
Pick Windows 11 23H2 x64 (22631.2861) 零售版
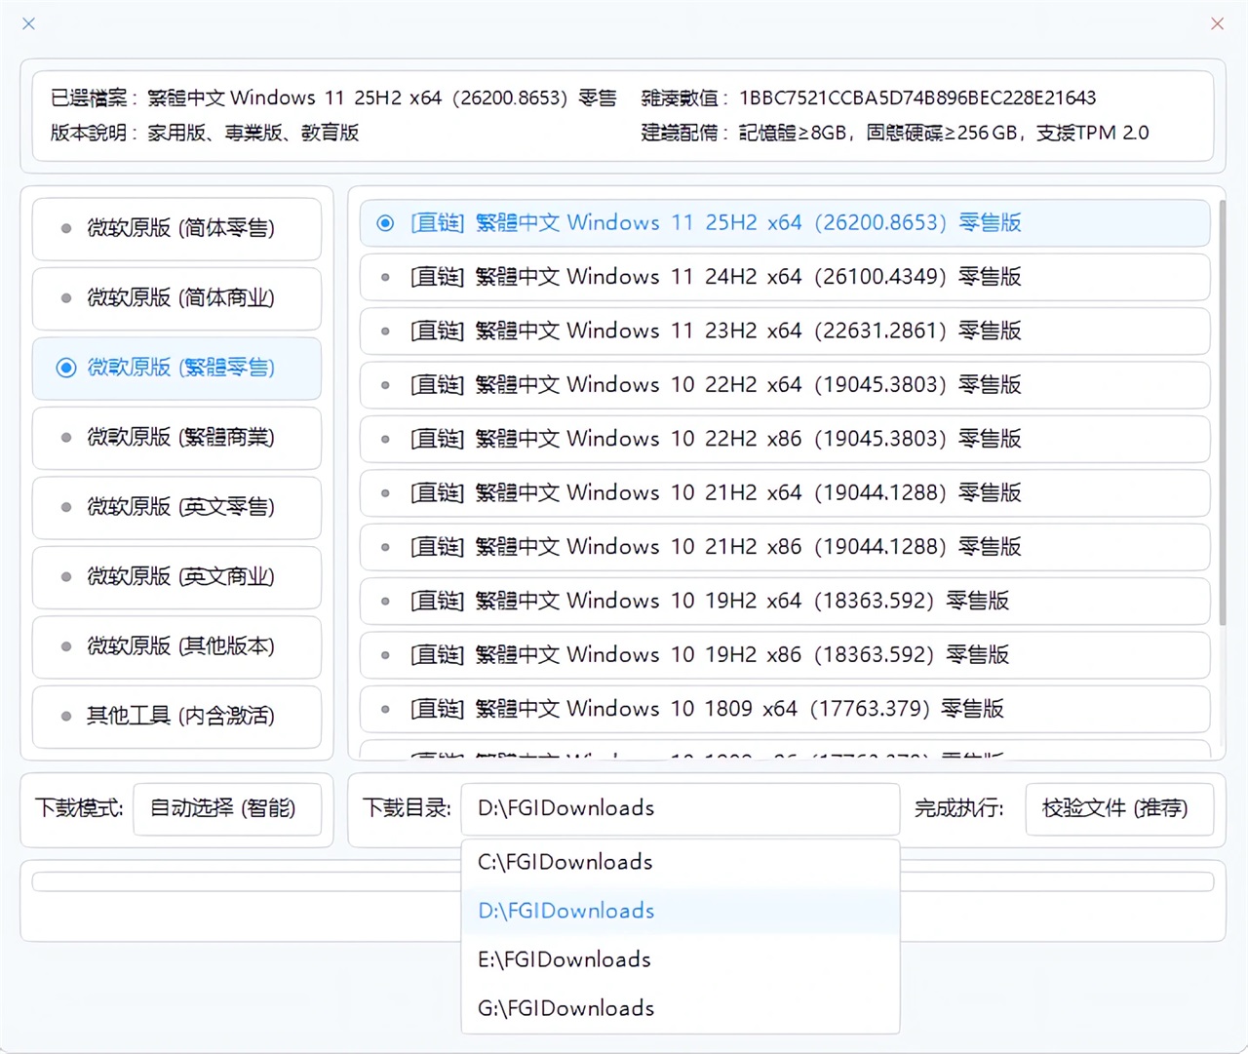tap(785, 332)
